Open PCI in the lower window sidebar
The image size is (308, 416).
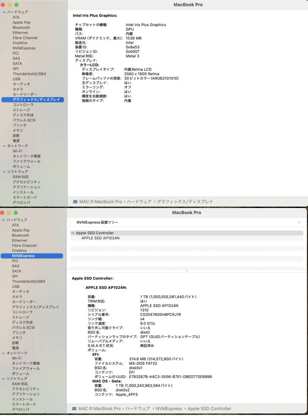click(x=15, y=261)
